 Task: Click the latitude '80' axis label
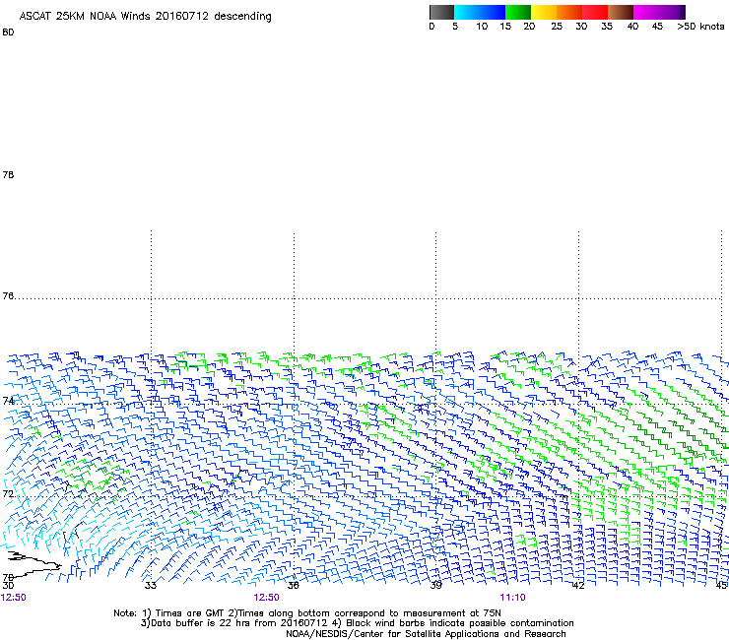[x=8, y=32]
